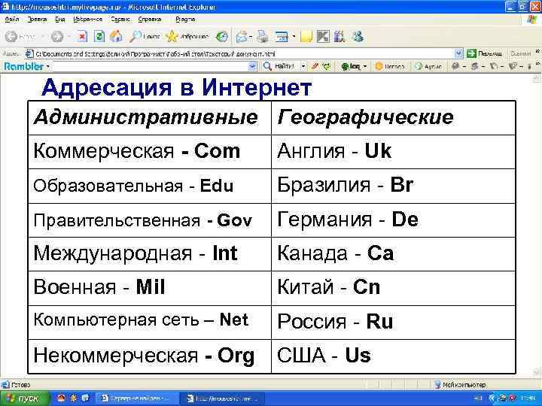The image size is (542, 406).
Task: Stop page loading with red X icon
Action: pyautogui.click(x=82, y=36)
